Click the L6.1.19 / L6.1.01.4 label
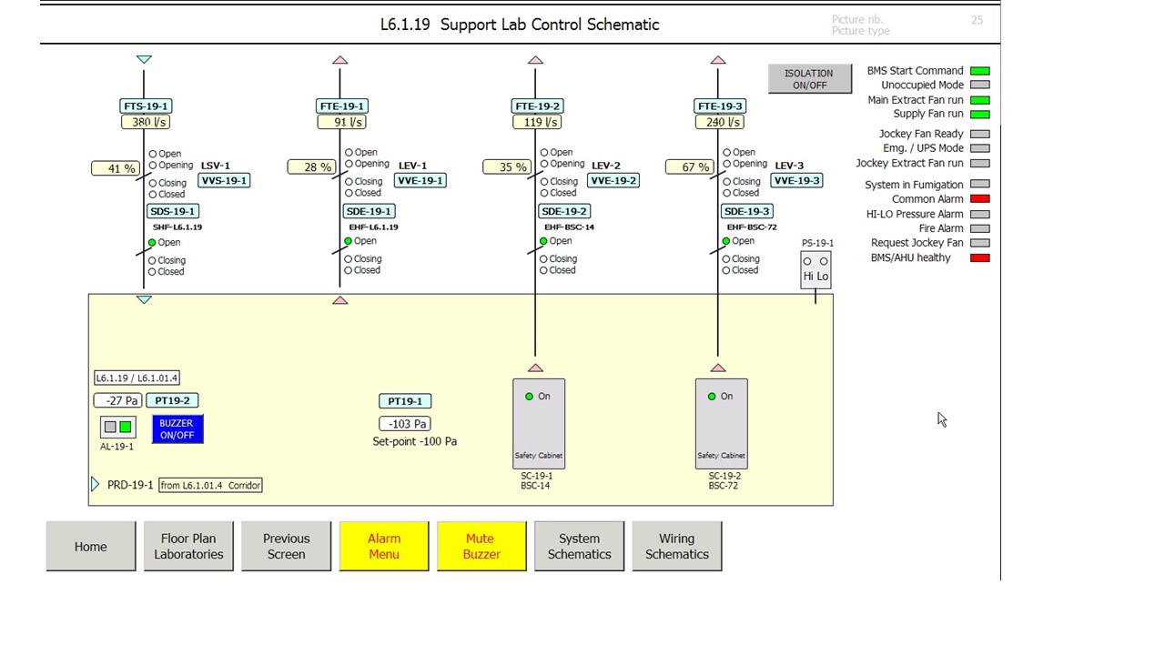 (x=137, y=378)
